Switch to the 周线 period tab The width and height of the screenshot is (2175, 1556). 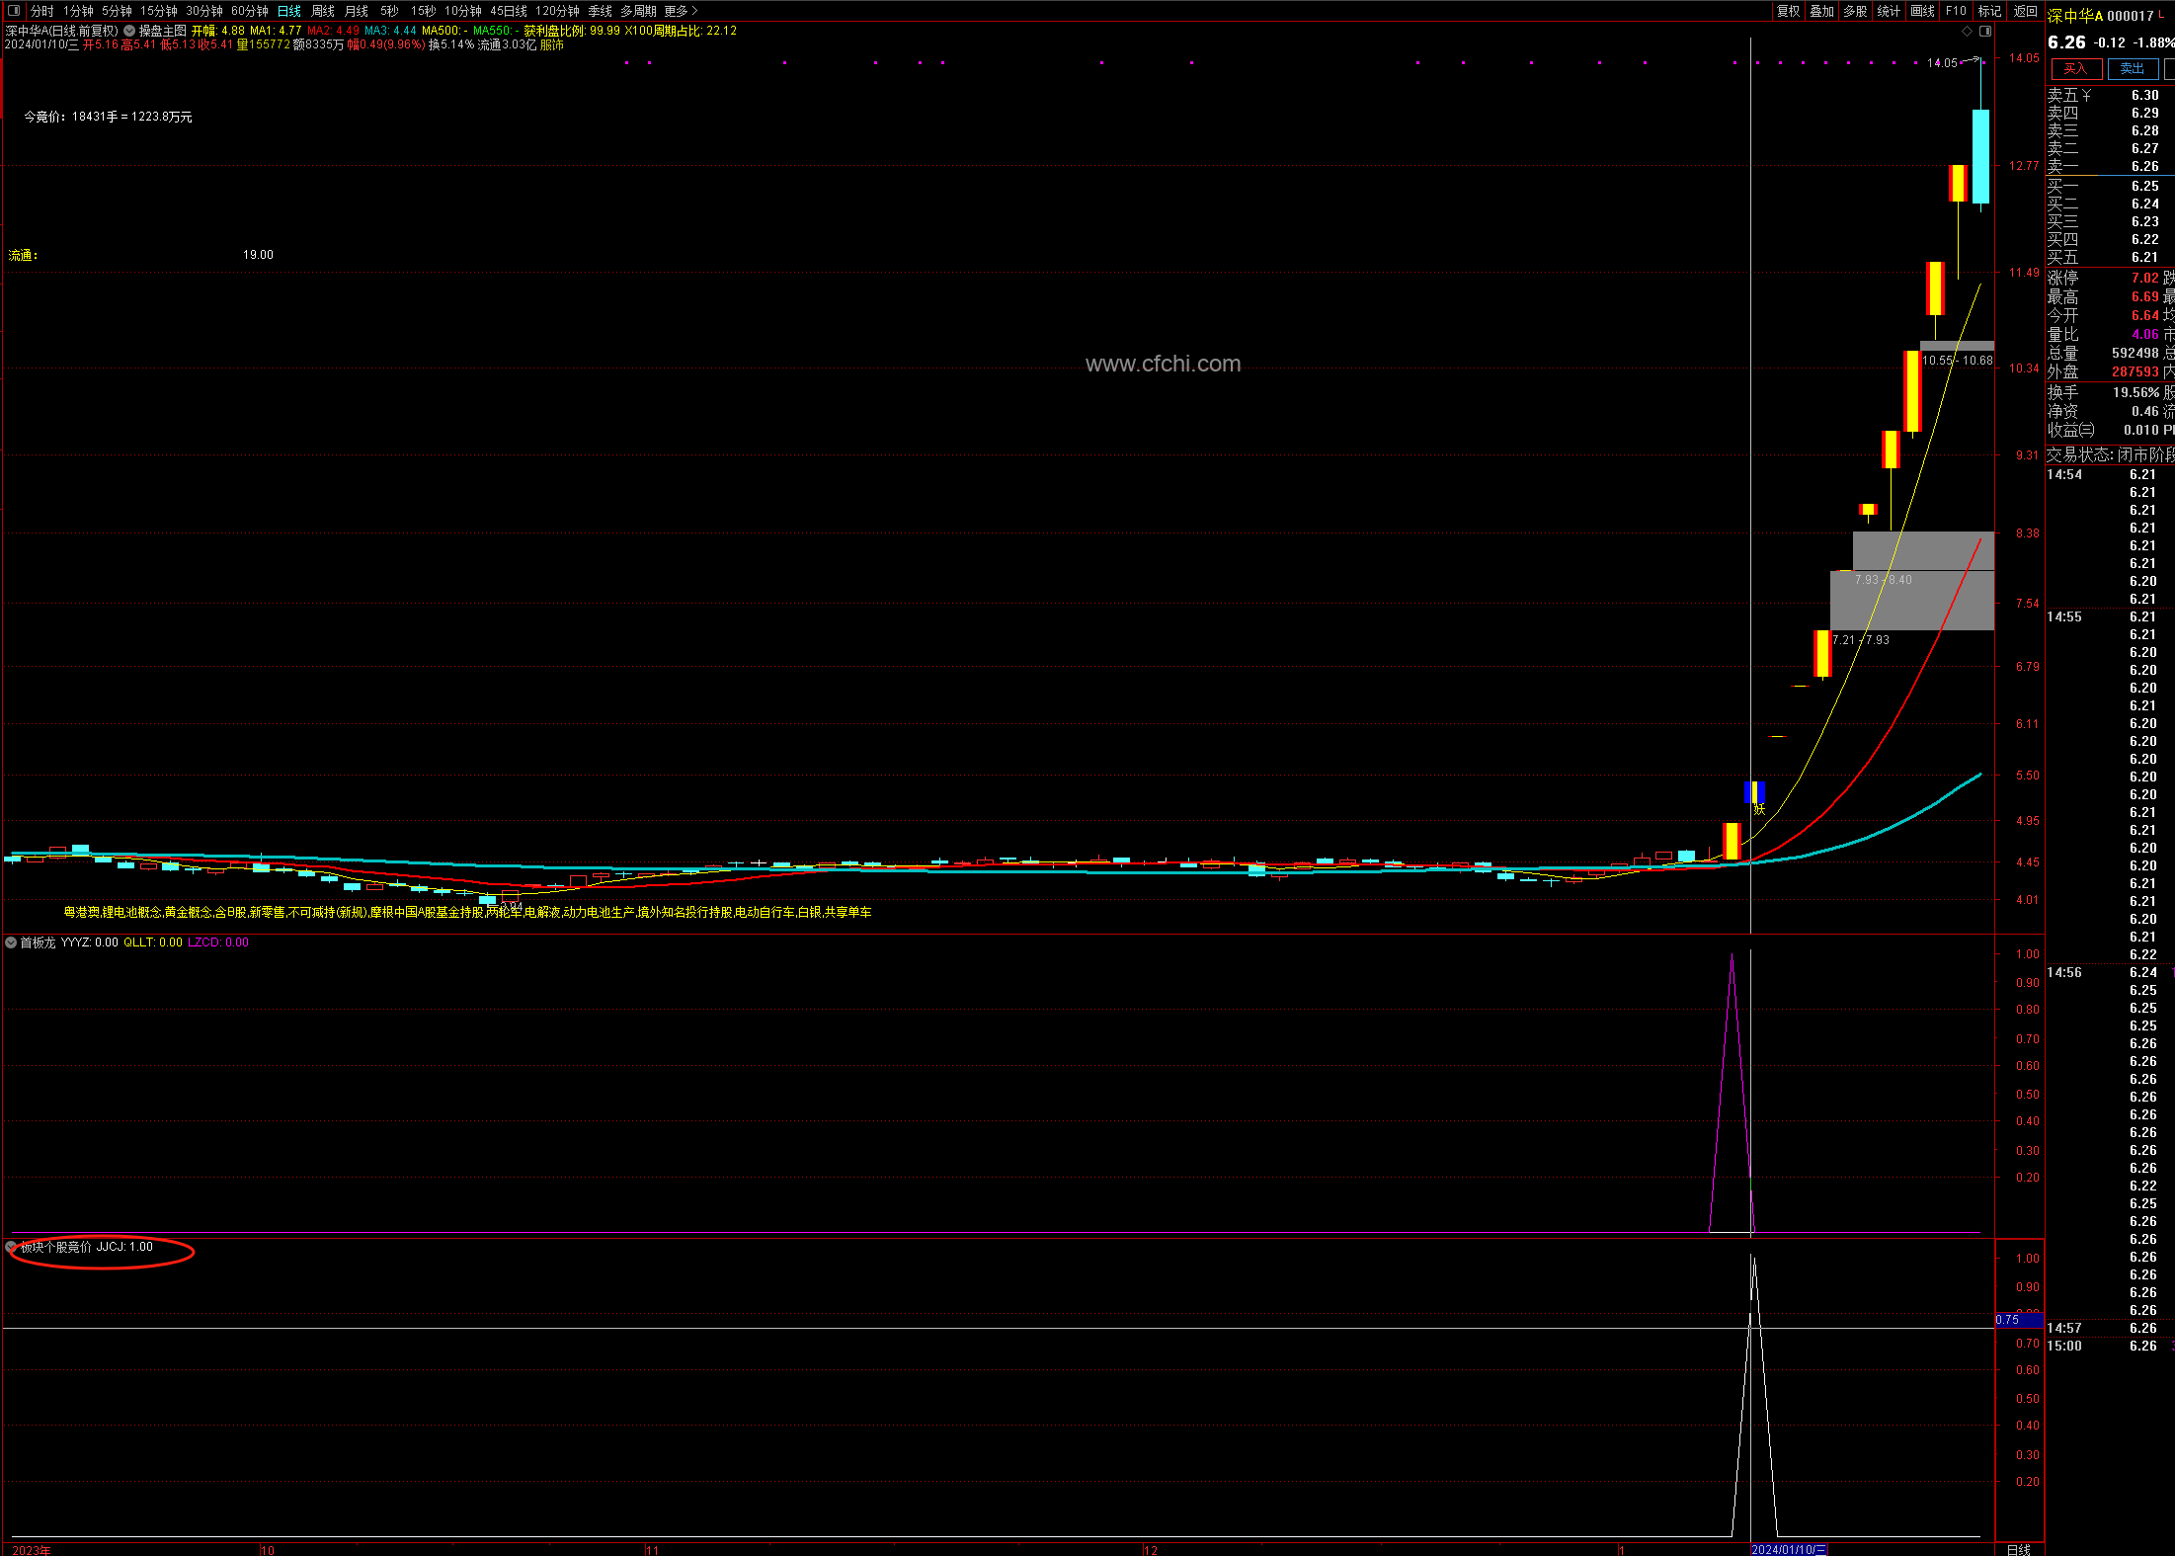[x=323, y=11]
